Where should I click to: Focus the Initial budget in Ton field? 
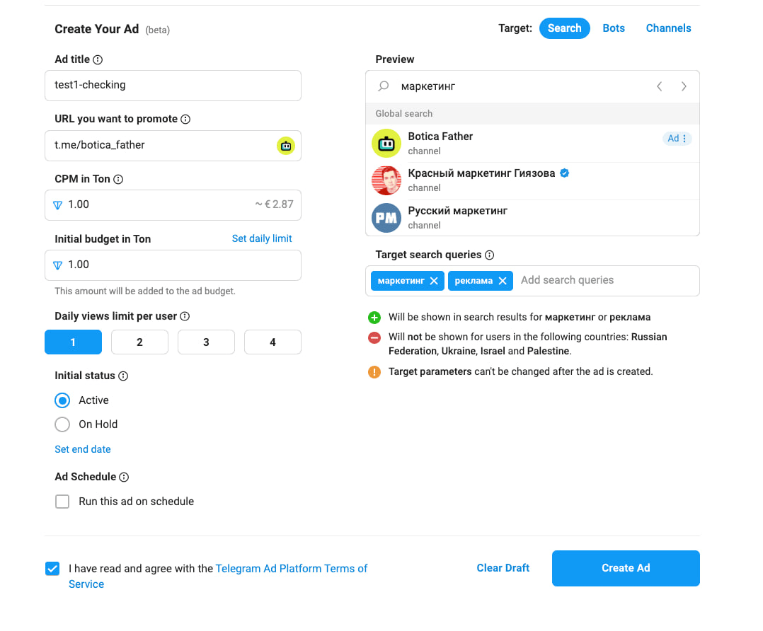pos(173,265)
